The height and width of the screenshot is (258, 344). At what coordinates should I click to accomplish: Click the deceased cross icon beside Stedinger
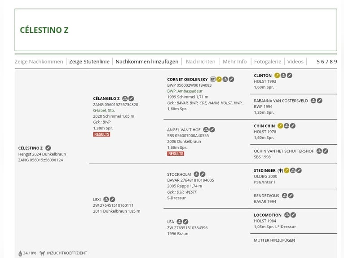coord(280,170)
